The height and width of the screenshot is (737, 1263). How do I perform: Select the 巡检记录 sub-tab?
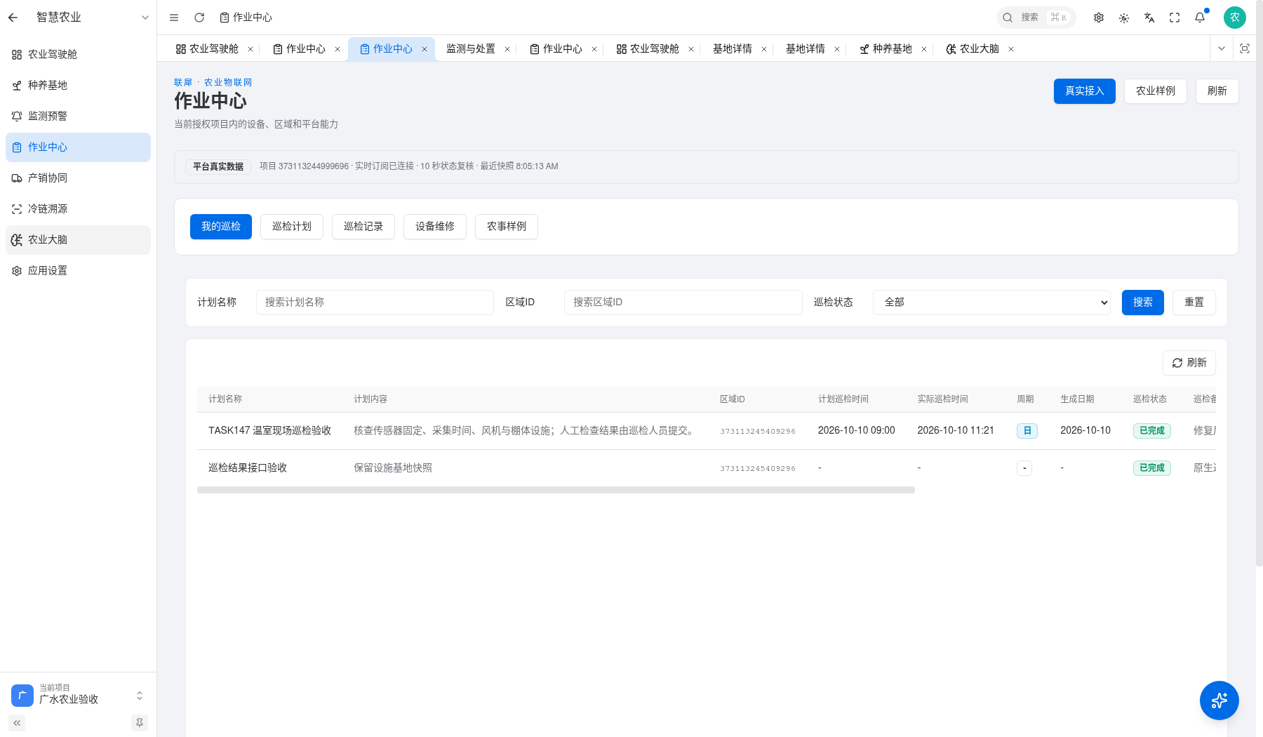click(363, 227)
